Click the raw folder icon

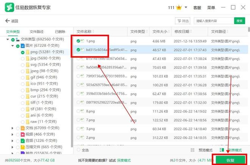(27, 122)
